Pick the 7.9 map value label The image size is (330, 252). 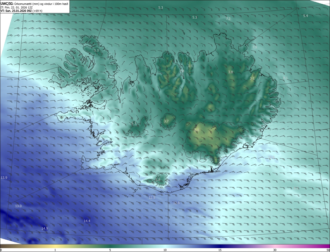[255, 47]
